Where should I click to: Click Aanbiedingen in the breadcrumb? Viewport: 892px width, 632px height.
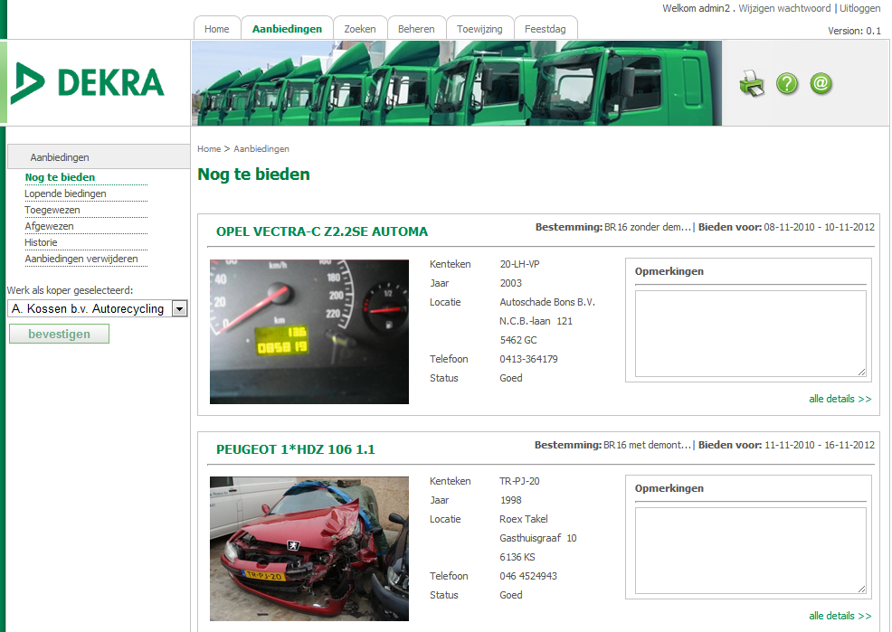(261, 149)
